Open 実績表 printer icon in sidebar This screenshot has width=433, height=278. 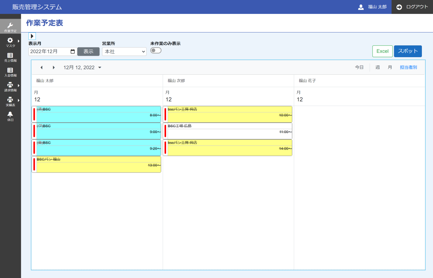tap(10, 100)
